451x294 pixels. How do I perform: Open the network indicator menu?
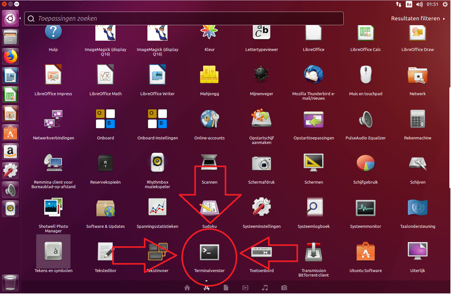[399, 4]
